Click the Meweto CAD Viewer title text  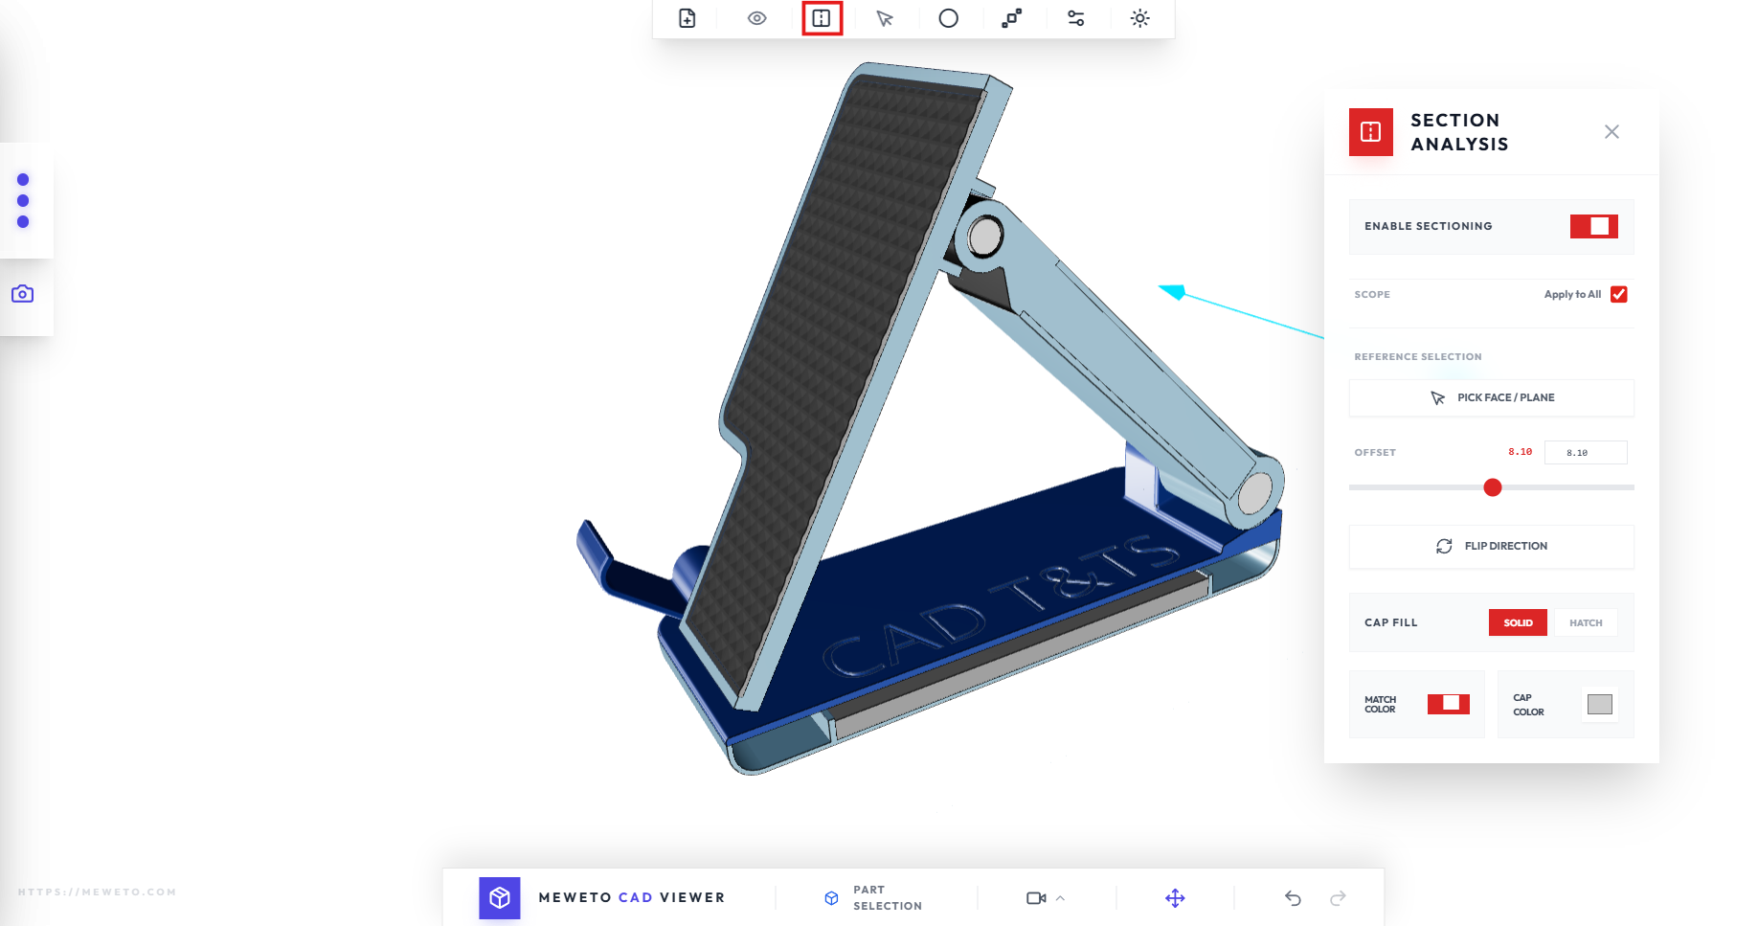[x=632, y=897]
